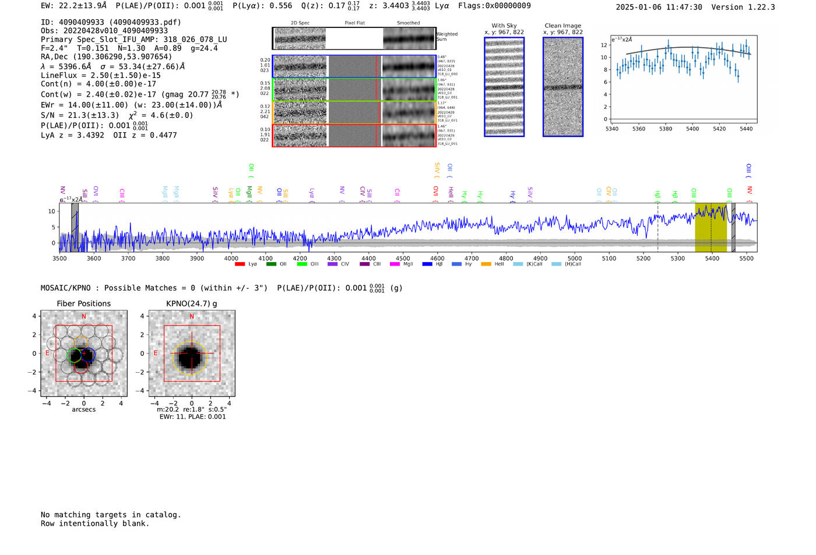
Task: Click the orange aperture circle in KPNO image
Action: (189, 358)
